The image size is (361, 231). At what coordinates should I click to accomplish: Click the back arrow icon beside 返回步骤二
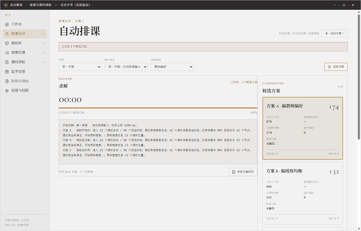(x=327, y=33)
